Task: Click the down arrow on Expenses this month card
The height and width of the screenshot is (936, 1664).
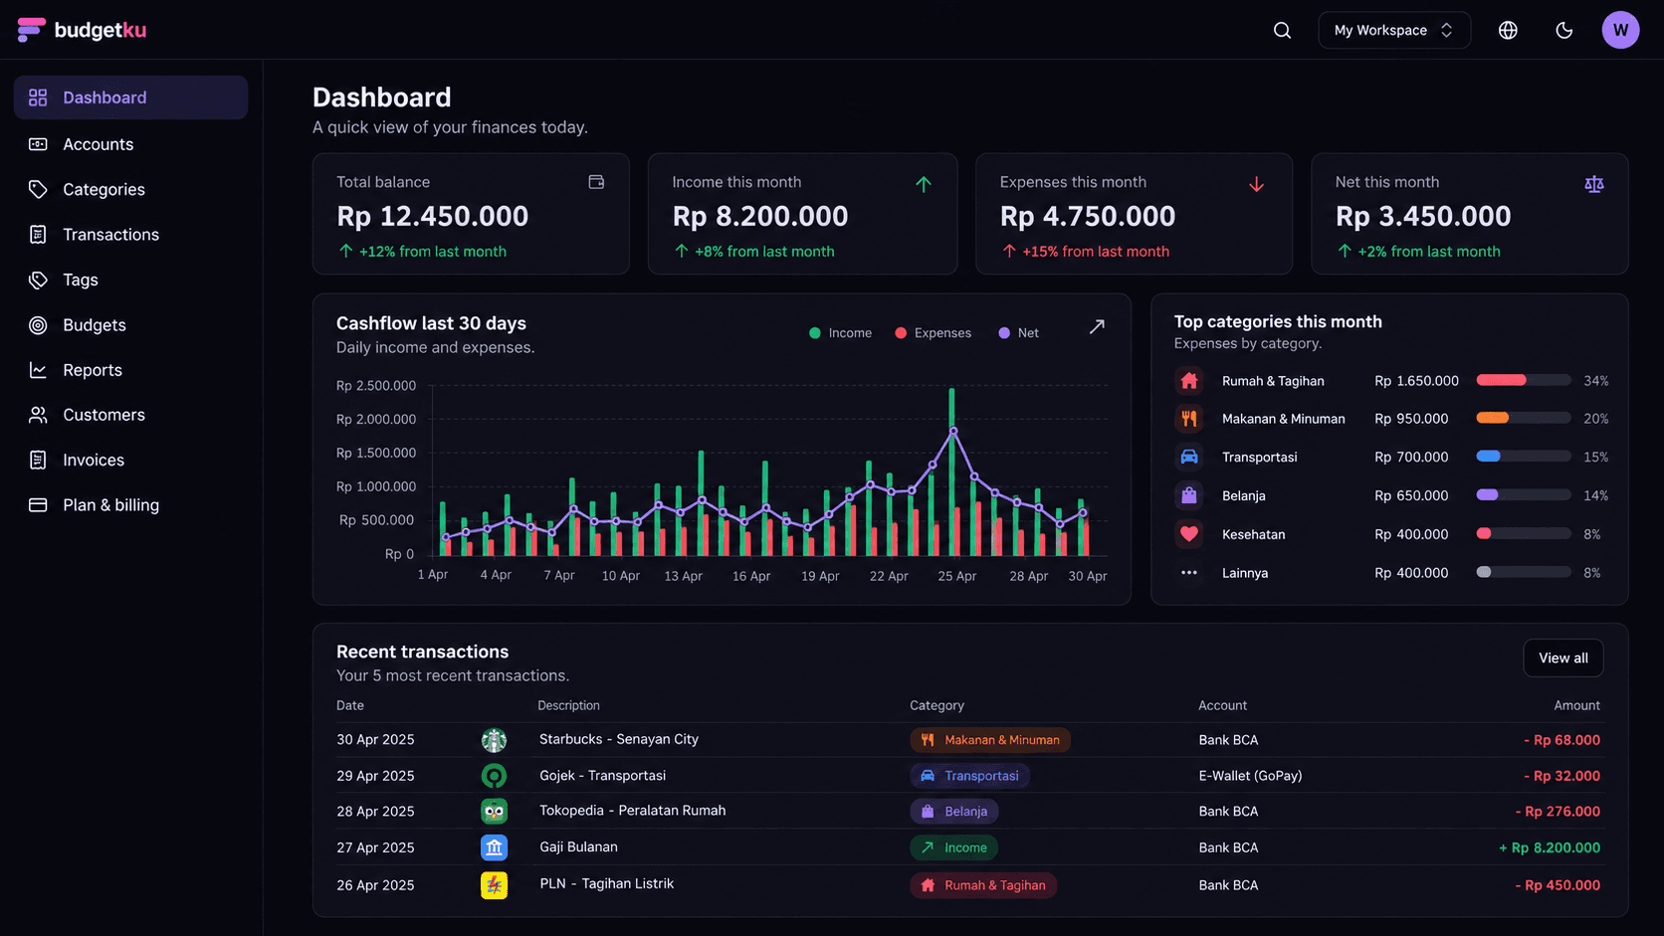Action: click(1256, 184)
